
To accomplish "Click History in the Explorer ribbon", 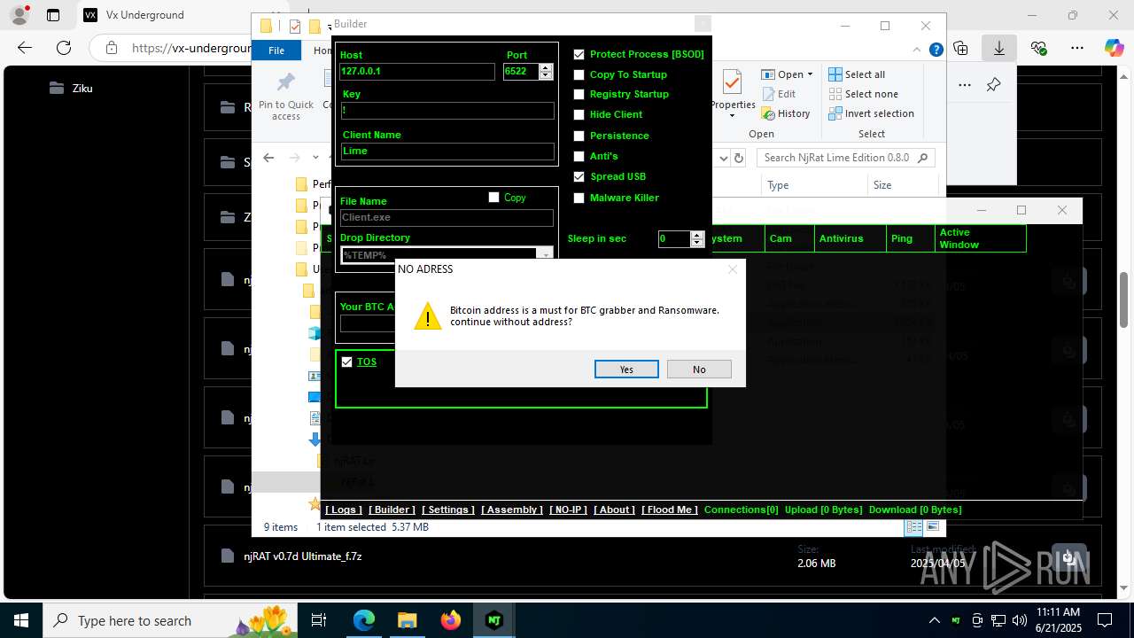I will pos(786,113).
